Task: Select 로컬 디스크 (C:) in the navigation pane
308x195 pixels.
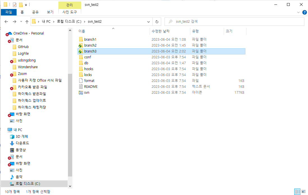Action: pos(28,183)
